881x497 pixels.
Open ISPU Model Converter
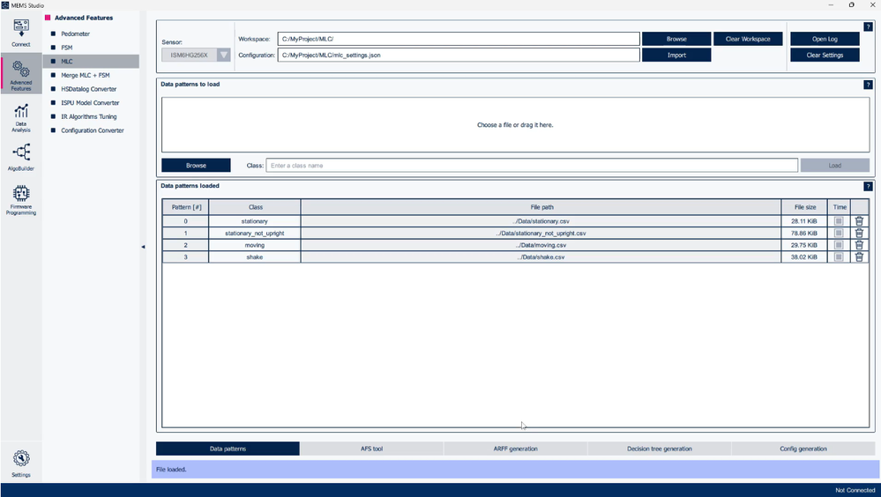(x=91, y=103)
